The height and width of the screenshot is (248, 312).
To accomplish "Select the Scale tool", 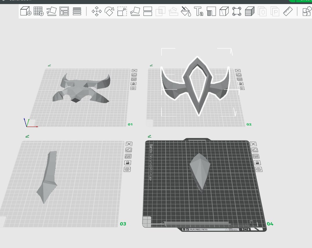I will 122,11.
